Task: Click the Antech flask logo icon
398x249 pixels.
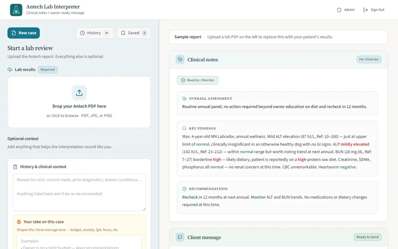Action: point(16,10)
